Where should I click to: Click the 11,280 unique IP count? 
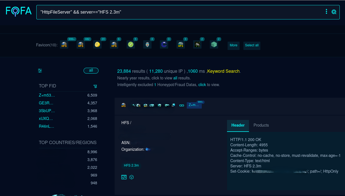(156, 71)
